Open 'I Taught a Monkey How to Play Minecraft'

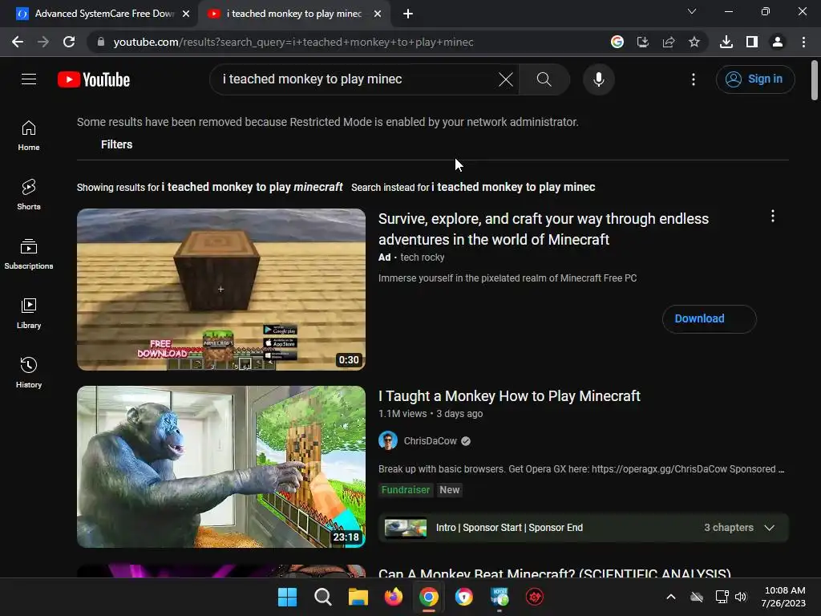click(509, 396)
